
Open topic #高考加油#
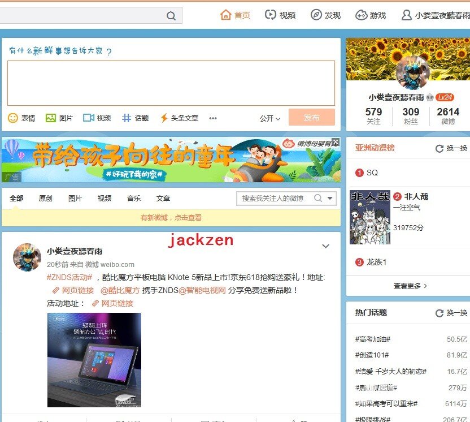[373, 339]
